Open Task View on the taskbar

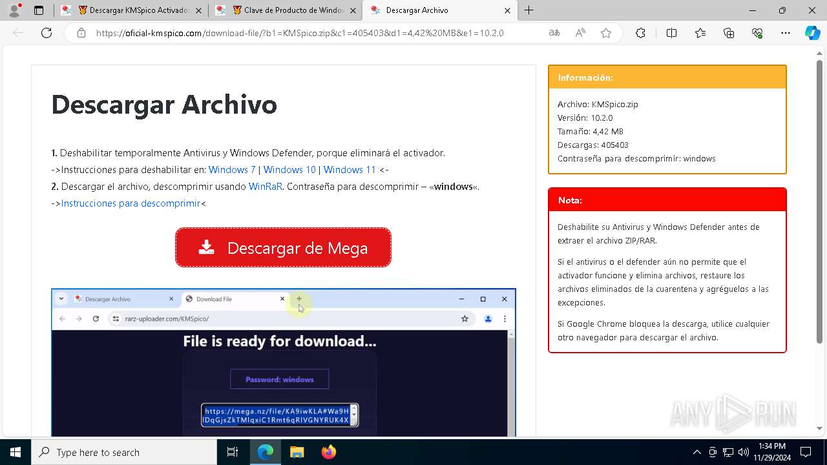[233, 452]
